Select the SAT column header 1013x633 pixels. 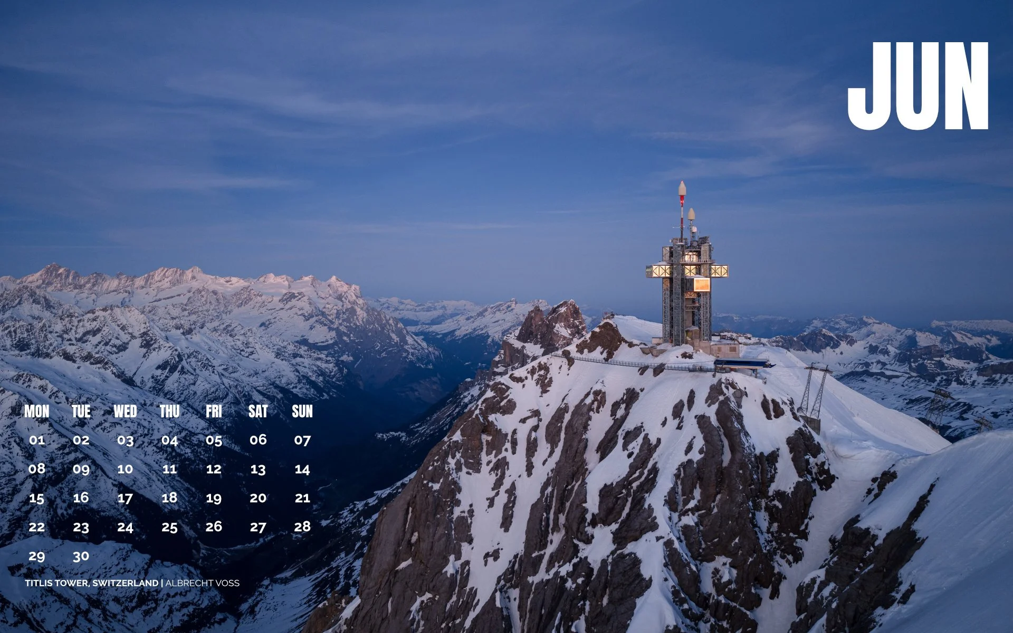coord(258,411)
